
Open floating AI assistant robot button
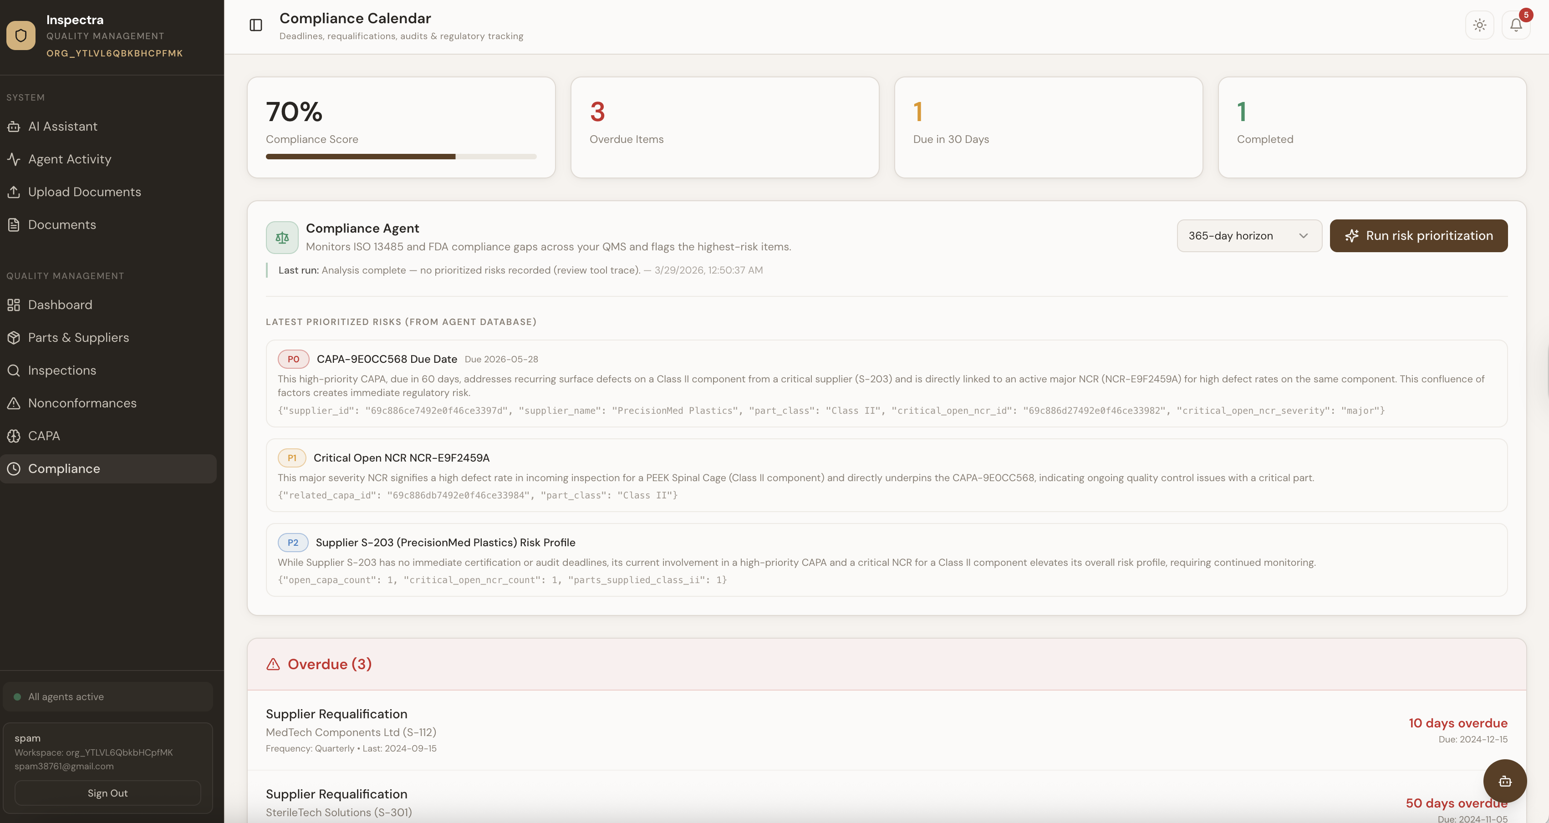[1504, 781]
